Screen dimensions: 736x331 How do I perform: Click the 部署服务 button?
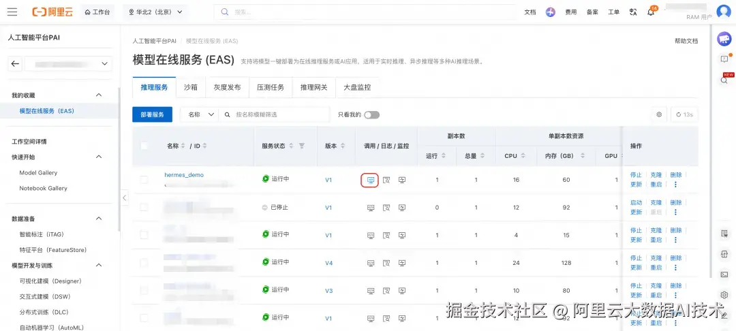(x=152, y=114)
